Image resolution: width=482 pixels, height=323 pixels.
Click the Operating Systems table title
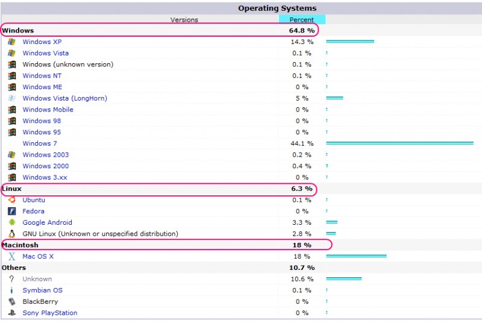tap(277, 8)
